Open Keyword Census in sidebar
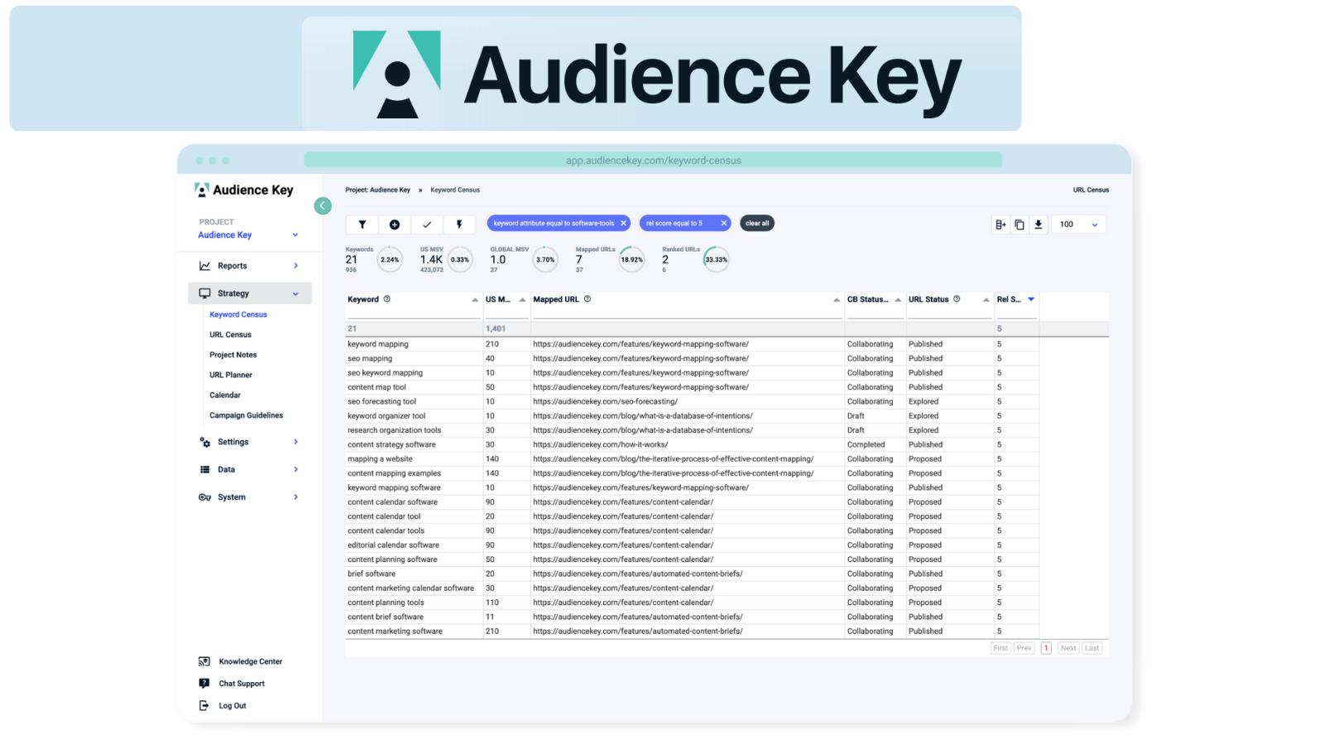1324x745 pixels. click(x=238, y=315)
